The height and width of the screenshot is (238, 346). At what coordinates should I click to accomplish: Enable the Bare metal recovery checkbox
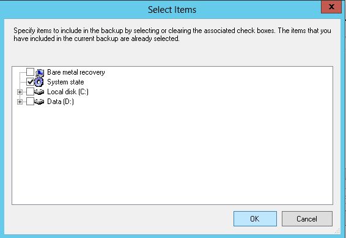coord(30,72)
